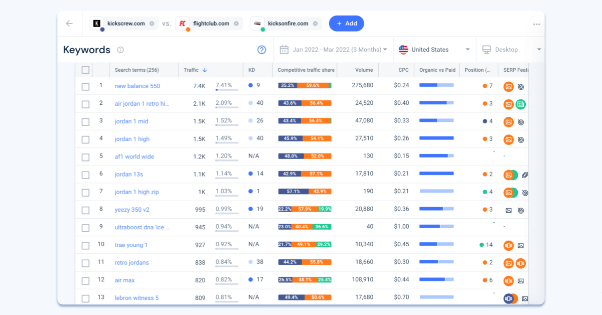
Task: Click the United States flag icon
Action: click(x=403, y=49)
